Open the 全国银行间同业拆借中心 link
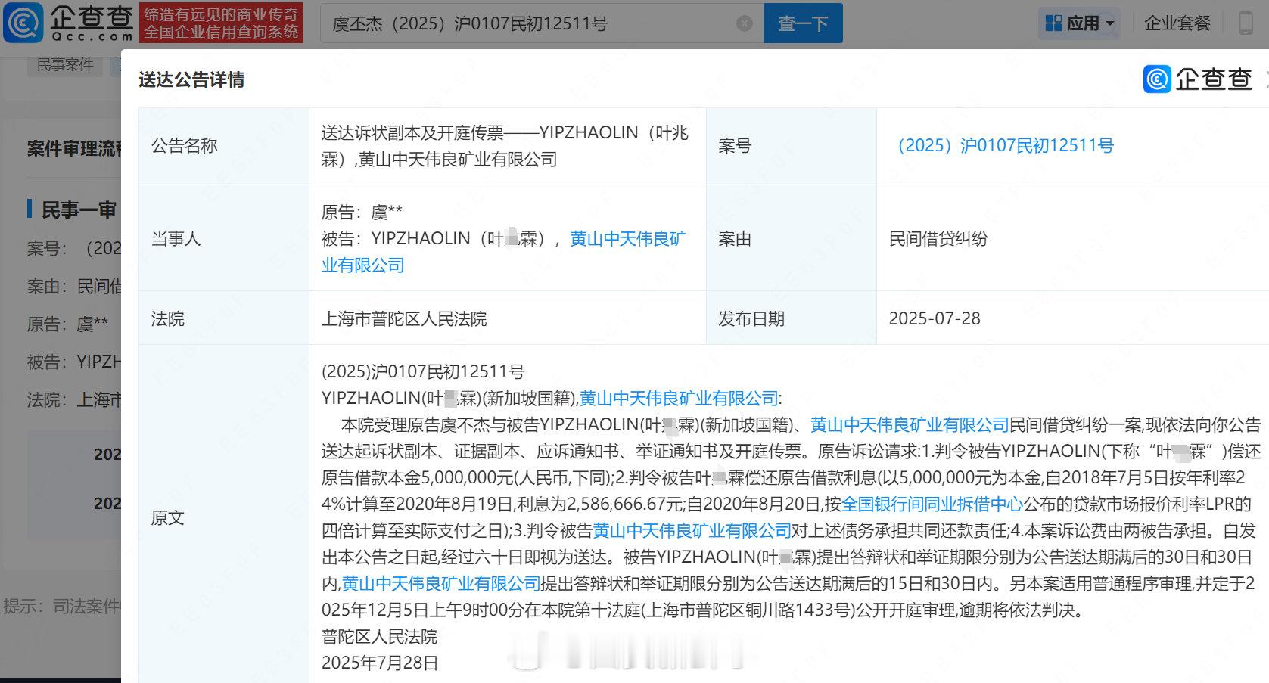 [x=932, y=504]
